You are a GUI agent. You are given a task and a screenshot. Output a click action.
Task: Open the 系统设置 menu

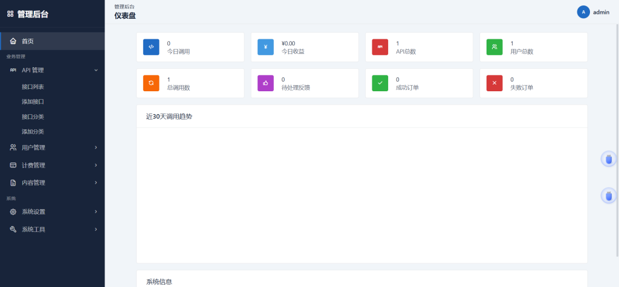point(53,212)
